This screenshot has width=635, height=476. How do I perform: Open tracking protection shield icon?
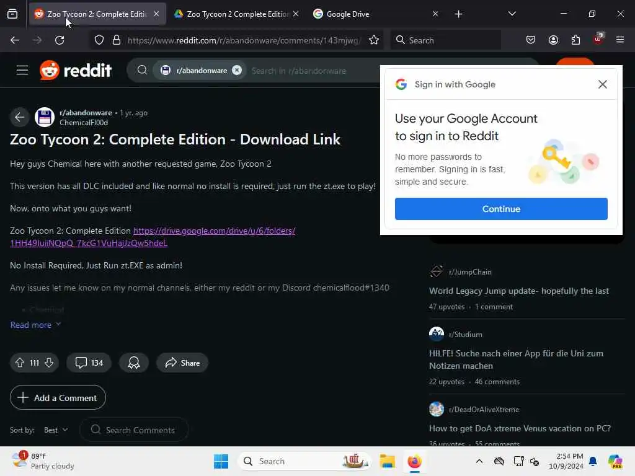(x=99, y=40)
